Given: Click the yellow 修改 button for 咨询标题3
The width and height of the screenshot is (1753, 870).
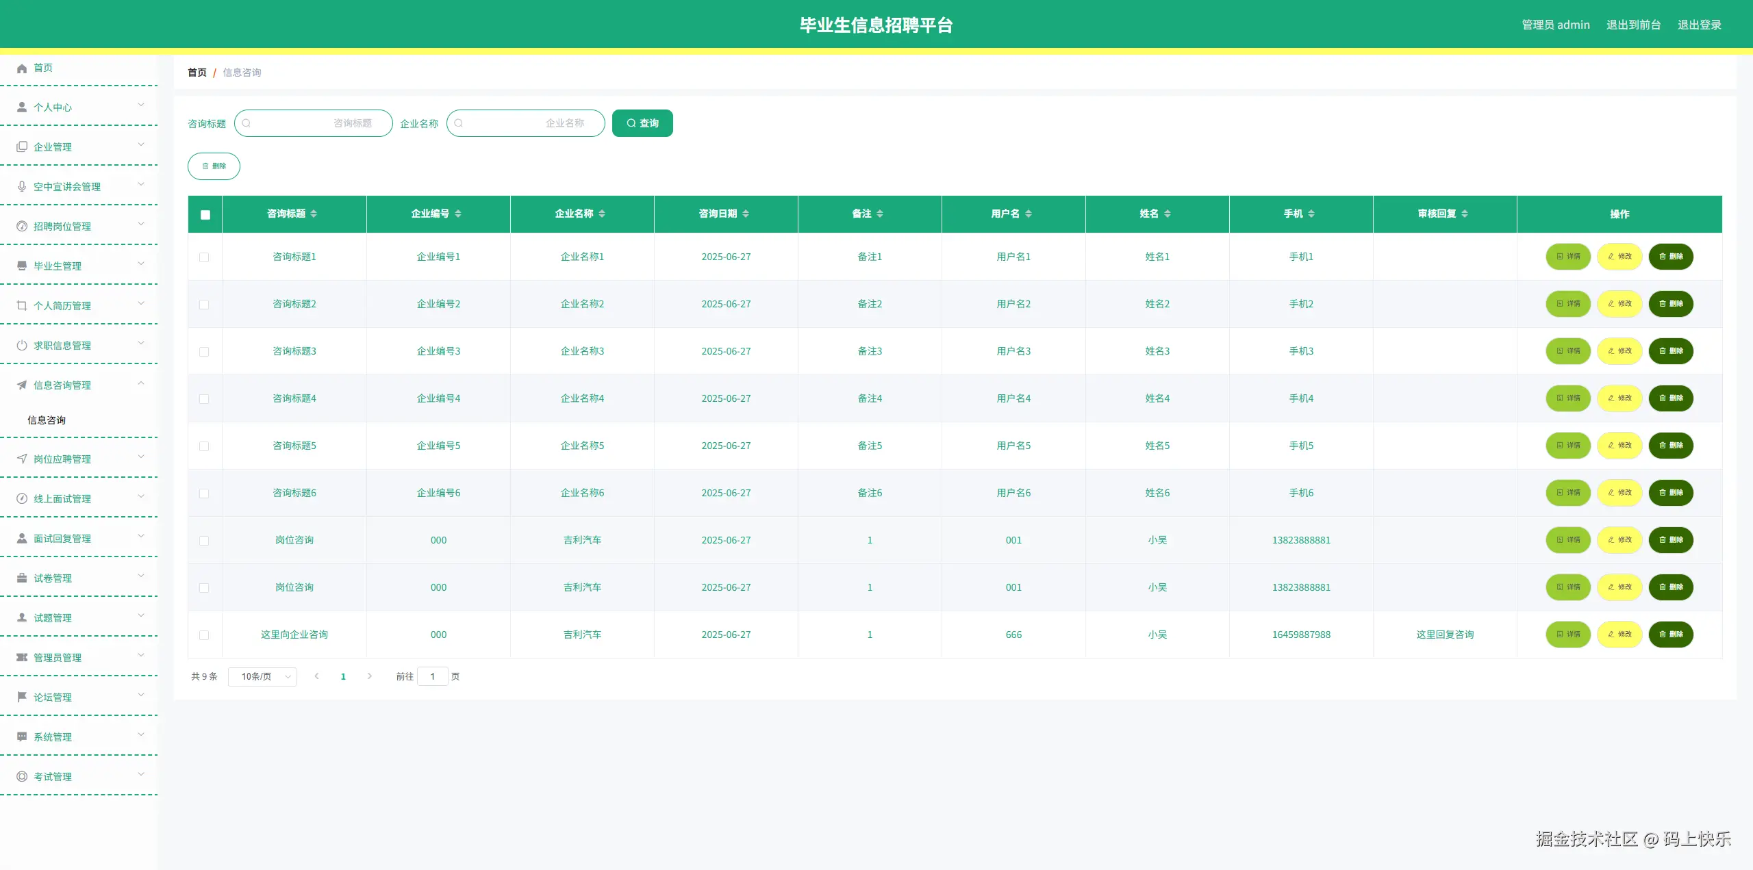Looking at the screenshot, I should pyautogui.click(x=1619, y=351).
